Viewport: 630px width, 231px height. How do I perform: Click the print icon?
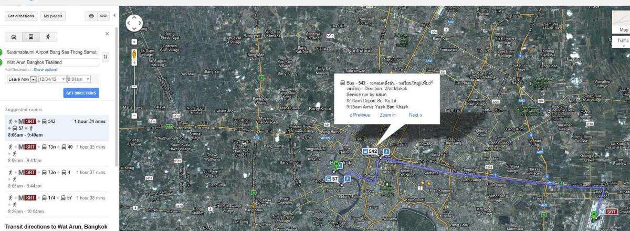pos(91,16)
